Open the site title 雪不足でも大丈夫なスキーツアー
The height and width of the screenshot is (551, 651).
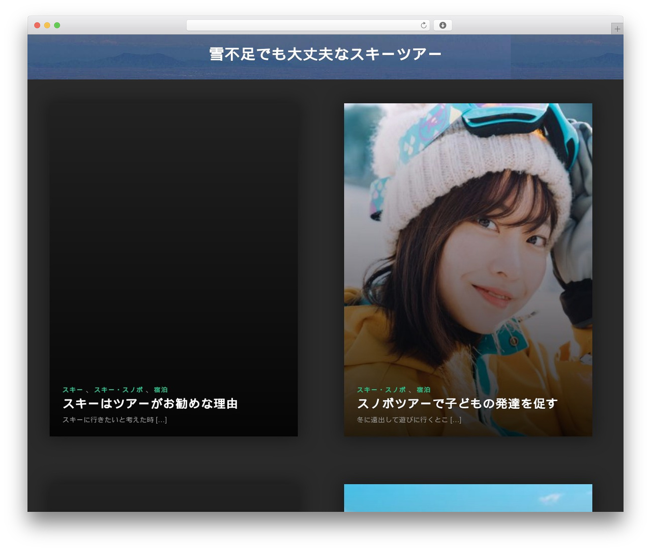(x=325, y=54)
